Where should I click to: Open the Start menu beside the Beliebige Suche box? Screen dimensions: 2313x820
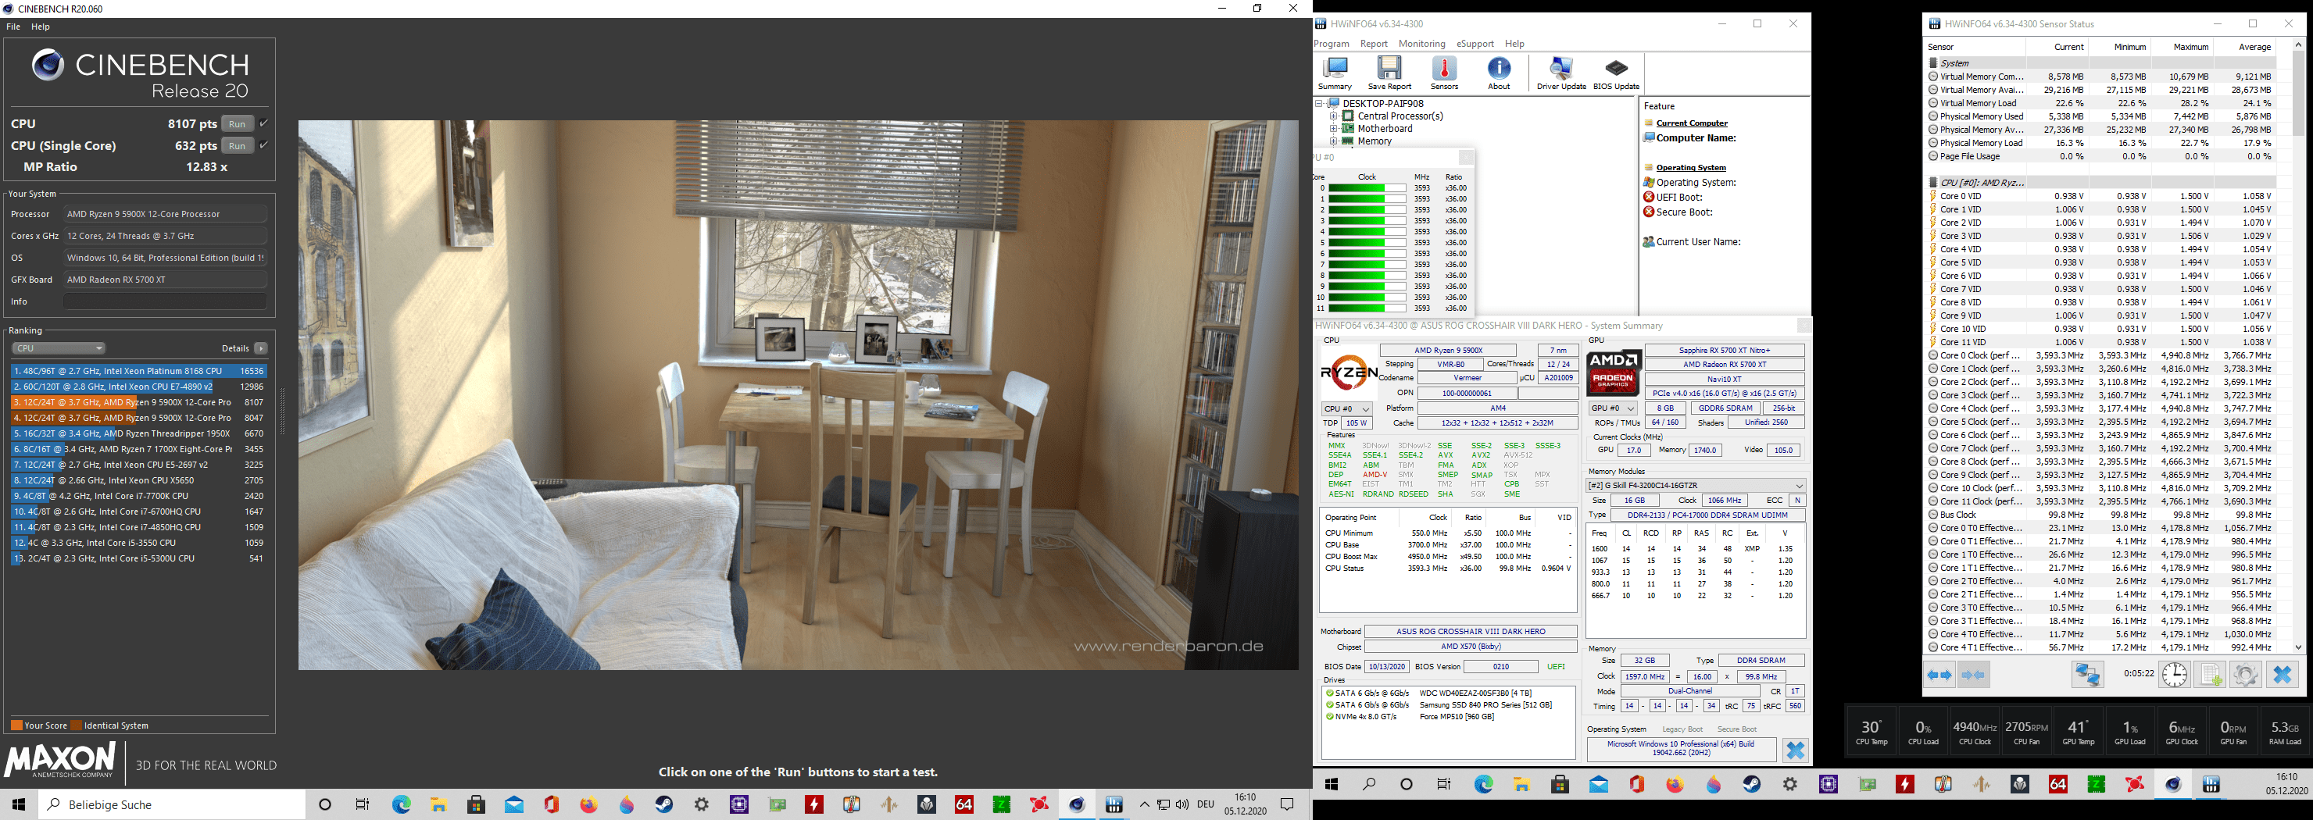(x=19, y=804)
